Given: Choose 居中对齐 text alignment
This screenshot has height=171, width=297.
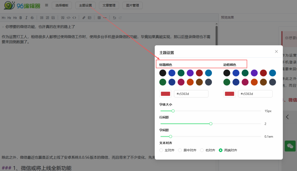Looking at the screenshot, I should coord(180,150).
